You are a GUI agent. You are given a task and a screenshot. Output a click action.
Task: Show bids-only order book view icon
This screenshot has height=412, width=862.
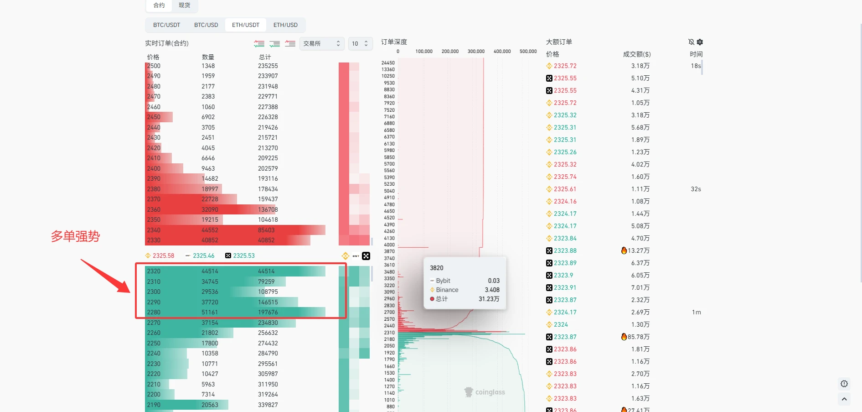[275, 44]
